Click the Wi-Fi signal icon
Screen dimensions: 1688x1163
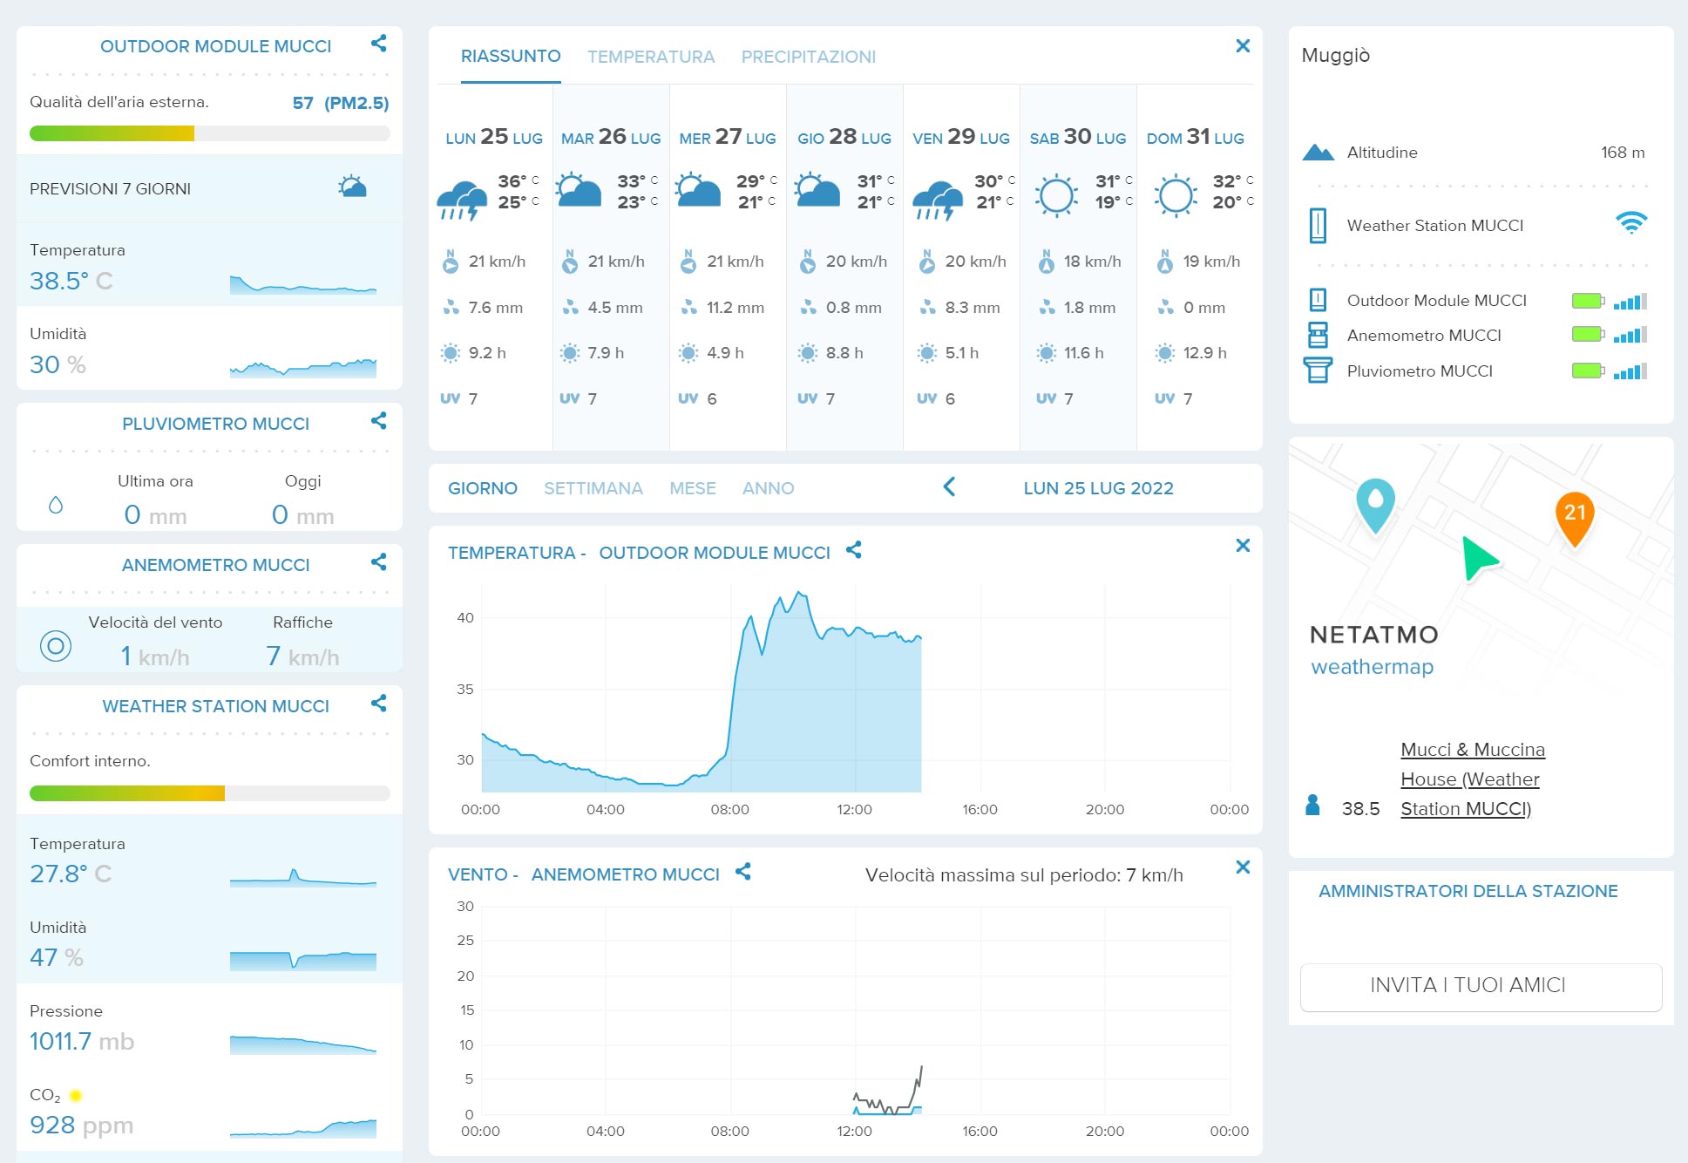pos(1631,223)
